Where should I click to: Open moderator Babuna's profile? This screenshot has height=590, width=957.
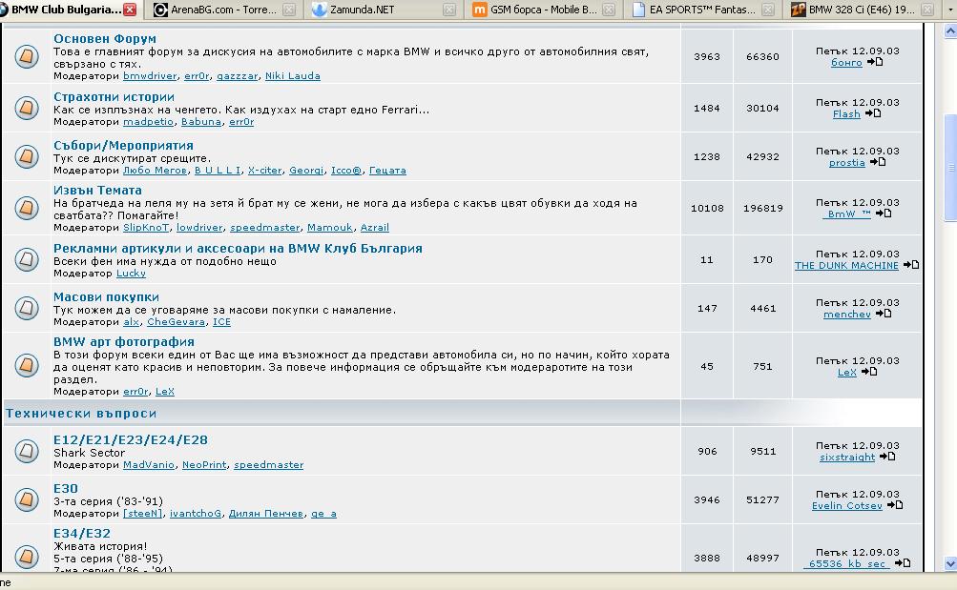(x=200, y=122)
